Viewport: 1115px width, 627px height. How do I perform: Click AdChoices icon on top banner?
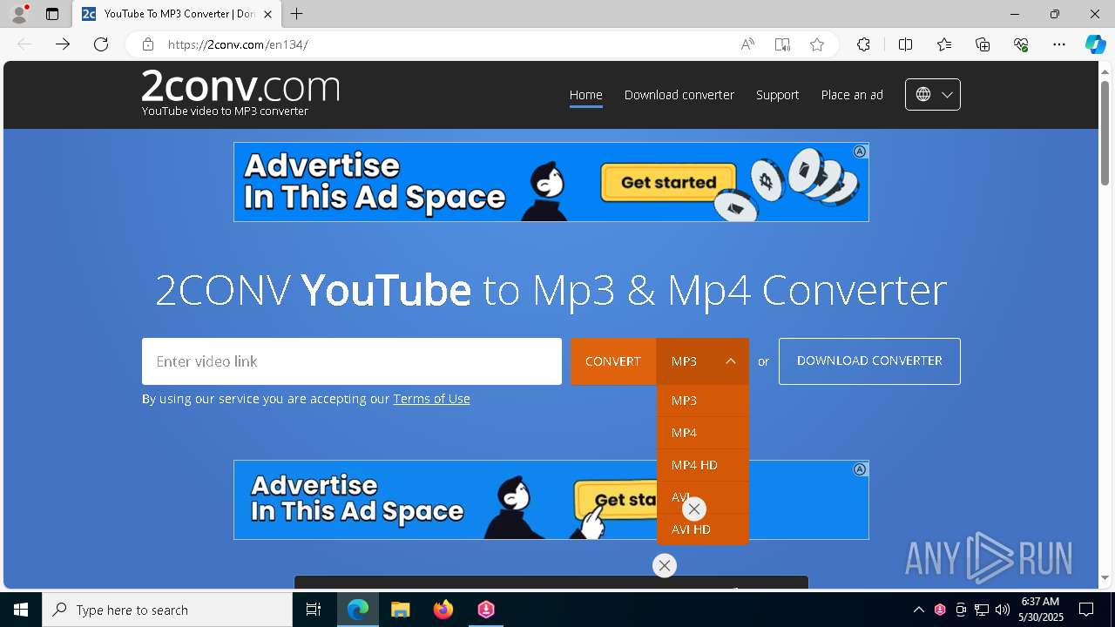pos(860,152)
